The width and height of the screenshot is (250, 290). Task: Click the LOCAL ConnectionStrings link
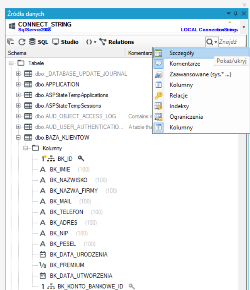point(209,30)
